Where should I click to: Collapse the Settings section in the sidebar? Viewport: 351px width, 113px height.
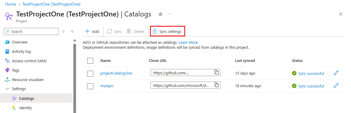point(7,89)
